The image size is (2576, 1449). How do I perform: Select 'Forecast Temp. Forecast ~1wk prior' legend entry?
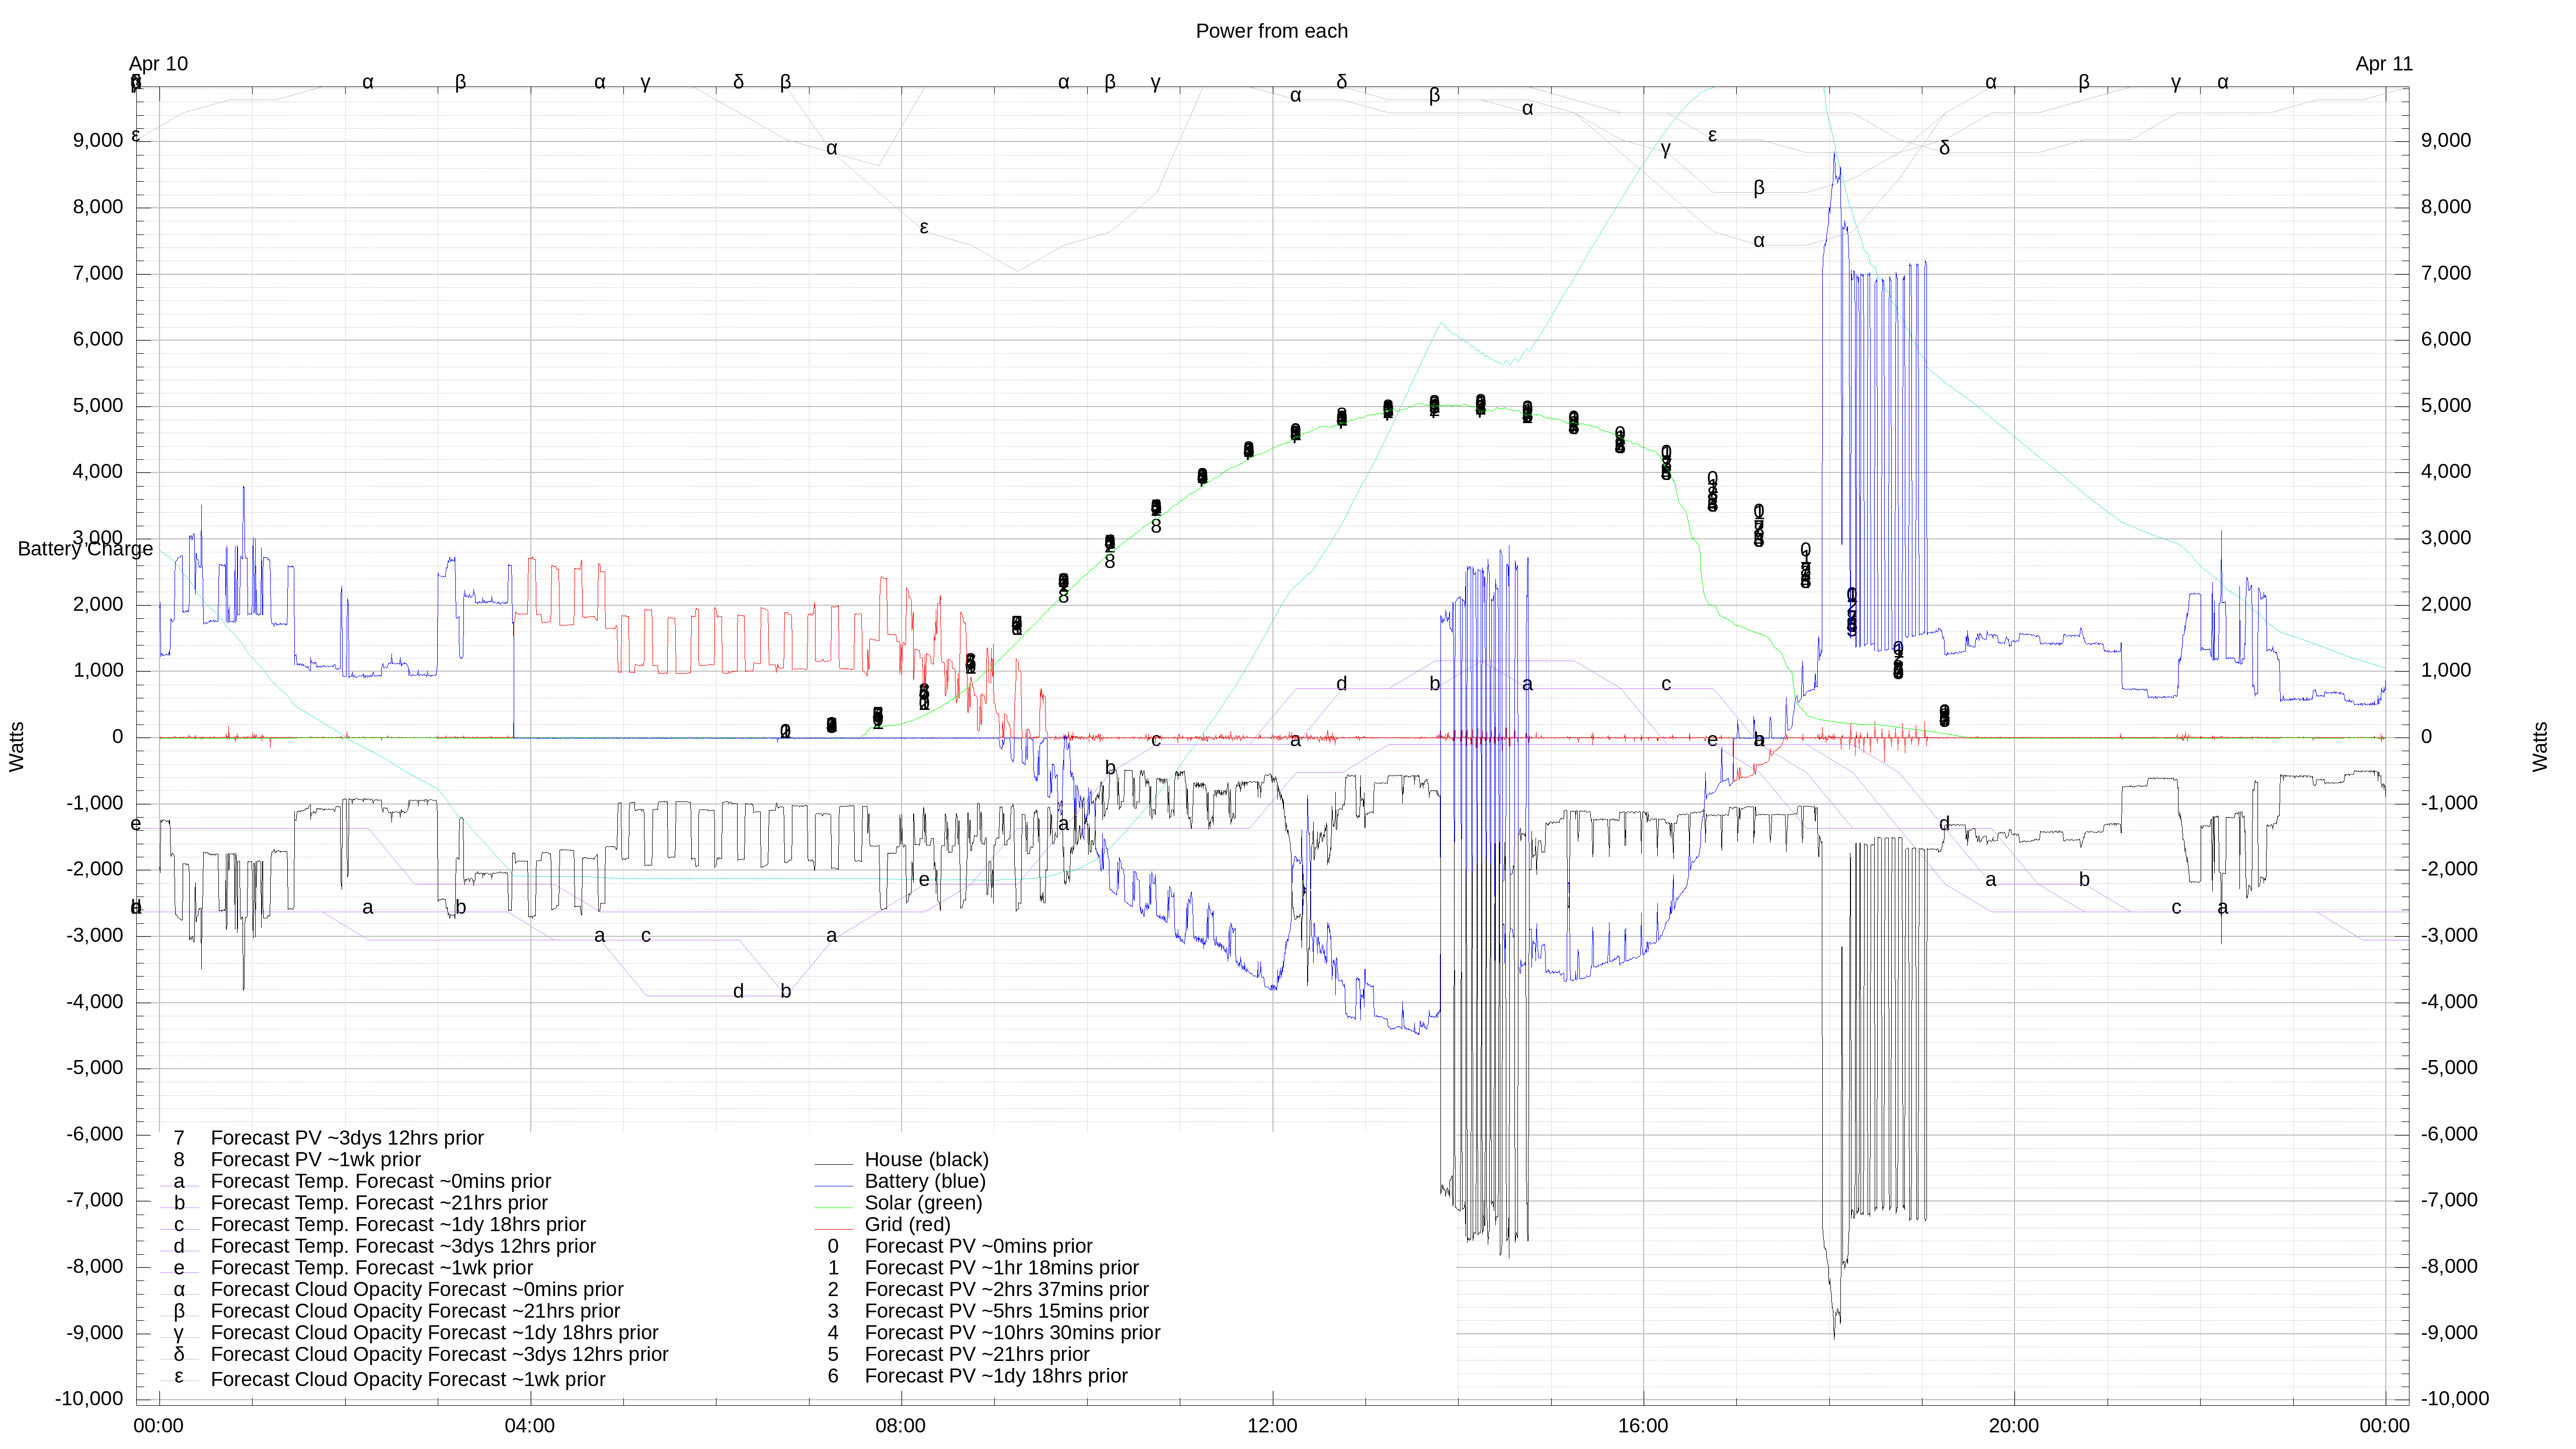[371, 1268]
